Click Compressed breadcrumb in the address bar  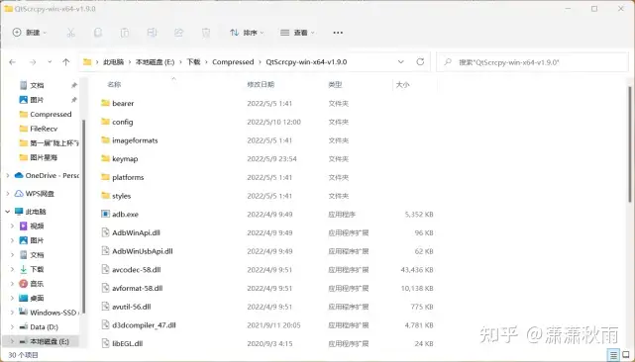point(233,62)
